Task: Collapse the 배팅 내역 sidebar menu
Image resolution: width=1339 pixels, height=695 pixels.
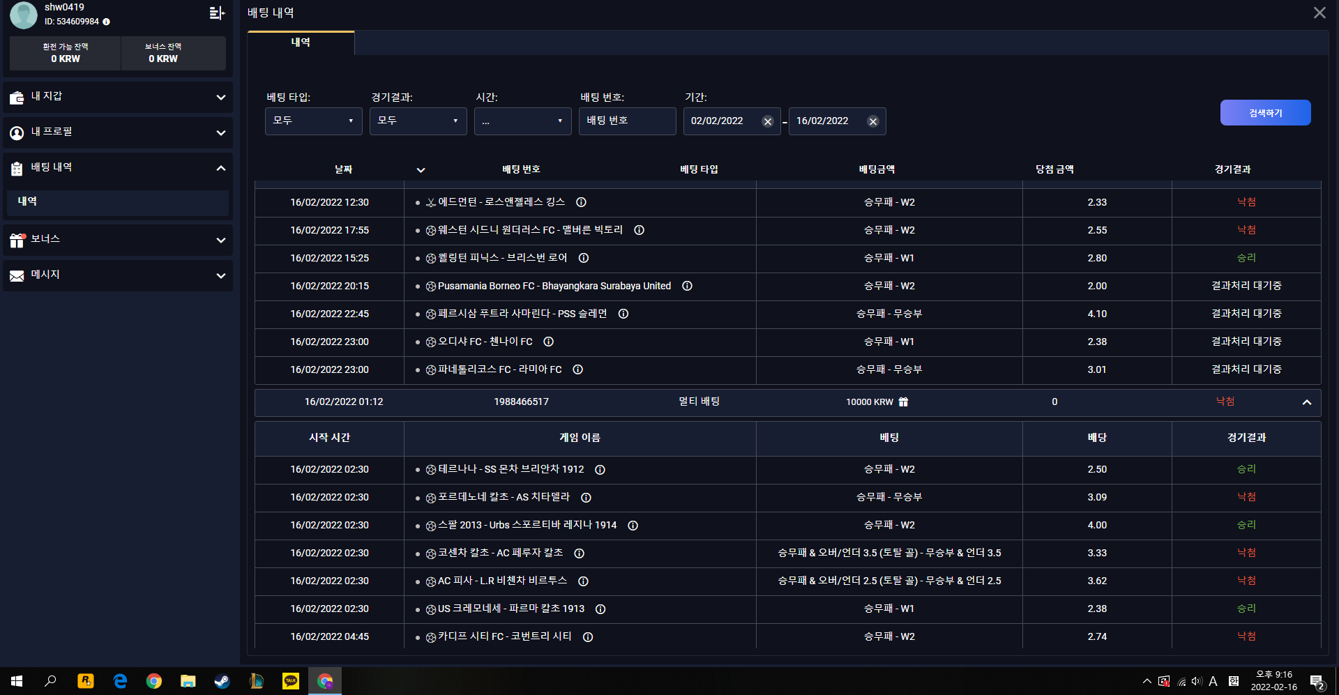Action: pos(221,169)
